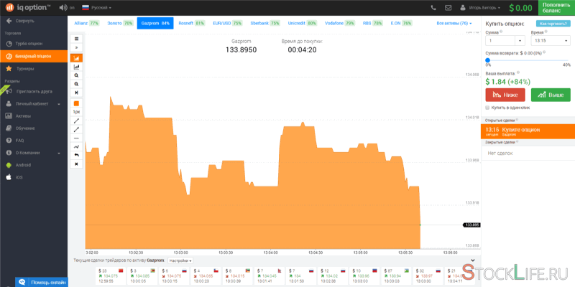
Task: Click the iOS apple icon
Action: (x=9, y=177)
